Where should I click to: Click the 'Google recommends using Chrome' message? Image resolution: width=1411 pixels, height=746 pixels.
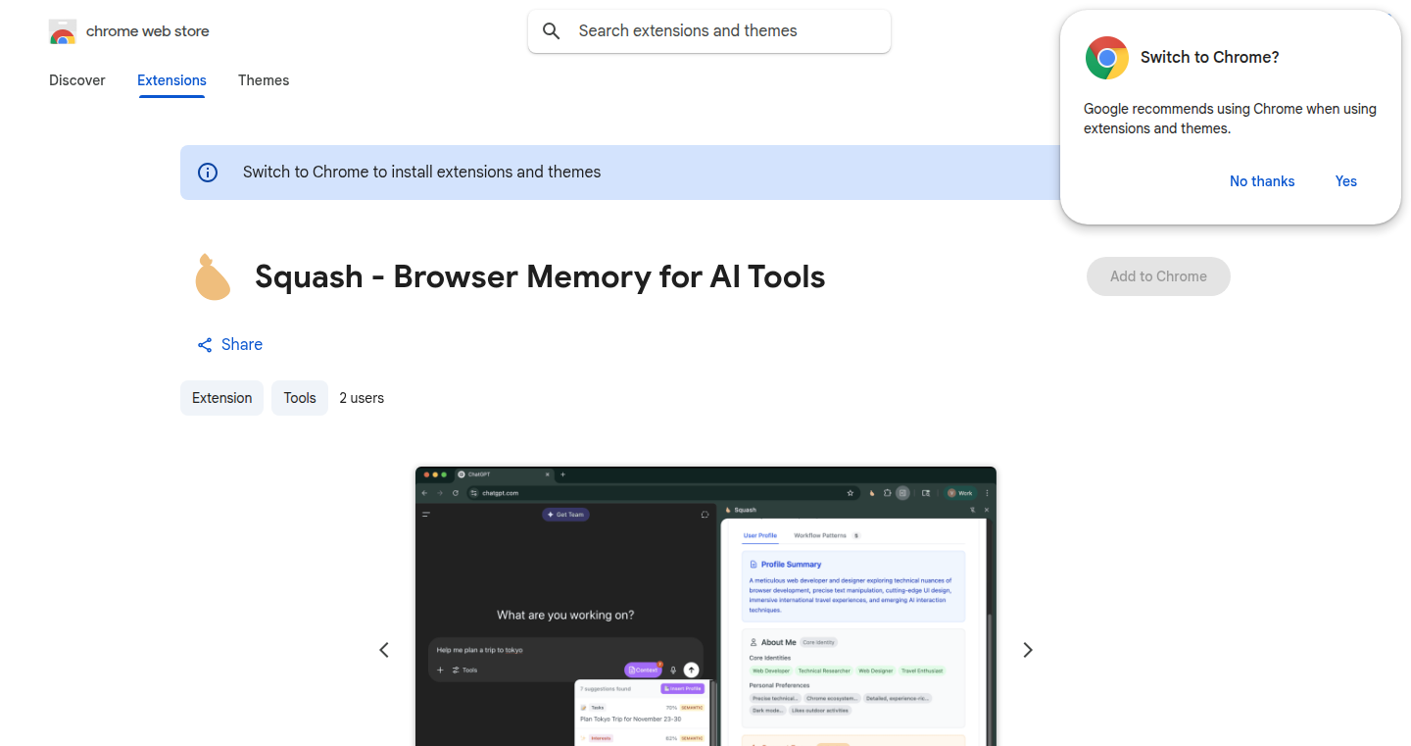click(1230, 119)
